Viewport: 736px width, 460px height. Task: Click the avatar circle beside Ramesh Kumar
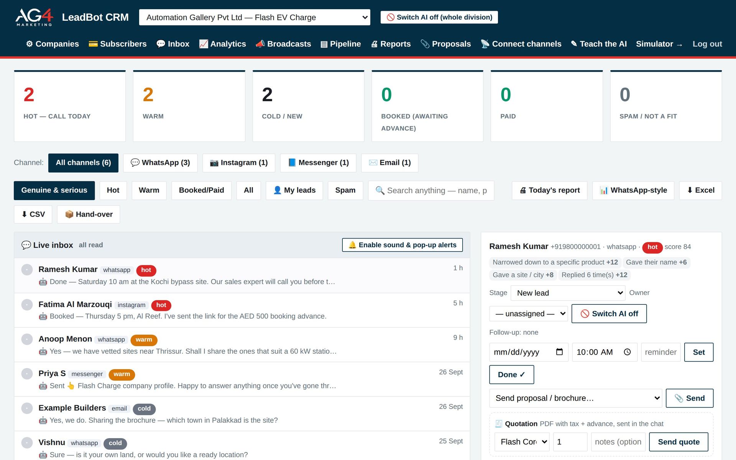27,270
